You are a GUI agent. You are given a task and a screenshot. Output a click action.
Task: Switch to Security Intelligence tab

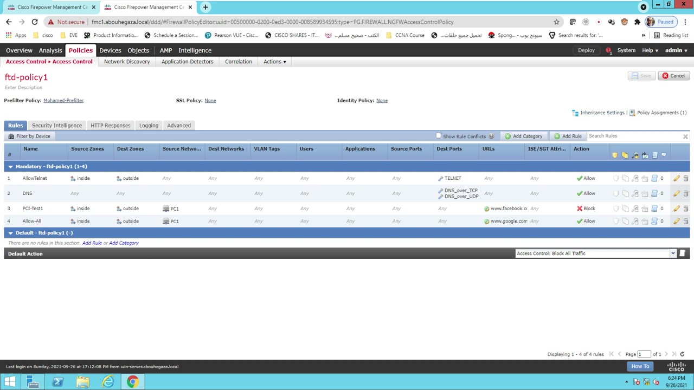tap(57, 126)
